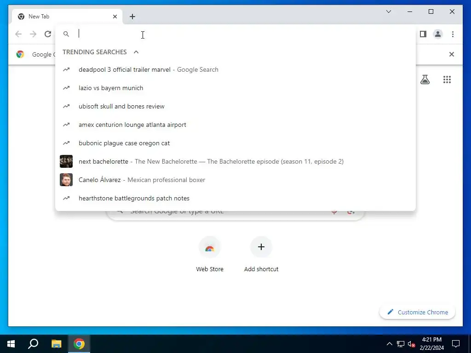The width and height of the screenshot is (471, 353).
Task: Open the network status tray icon
Action: pos(401,344)
